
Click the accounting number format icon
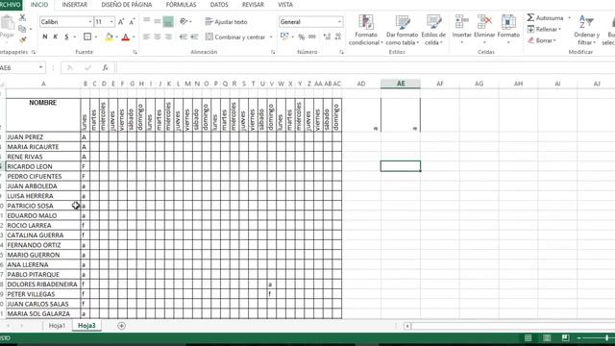click(284, 37)
